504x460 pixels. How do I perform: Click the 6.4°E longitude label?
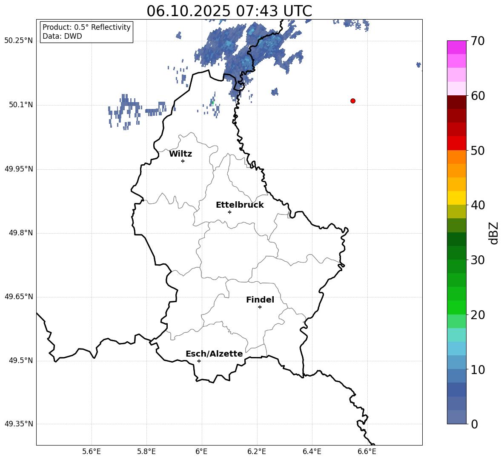pos(312,452)
